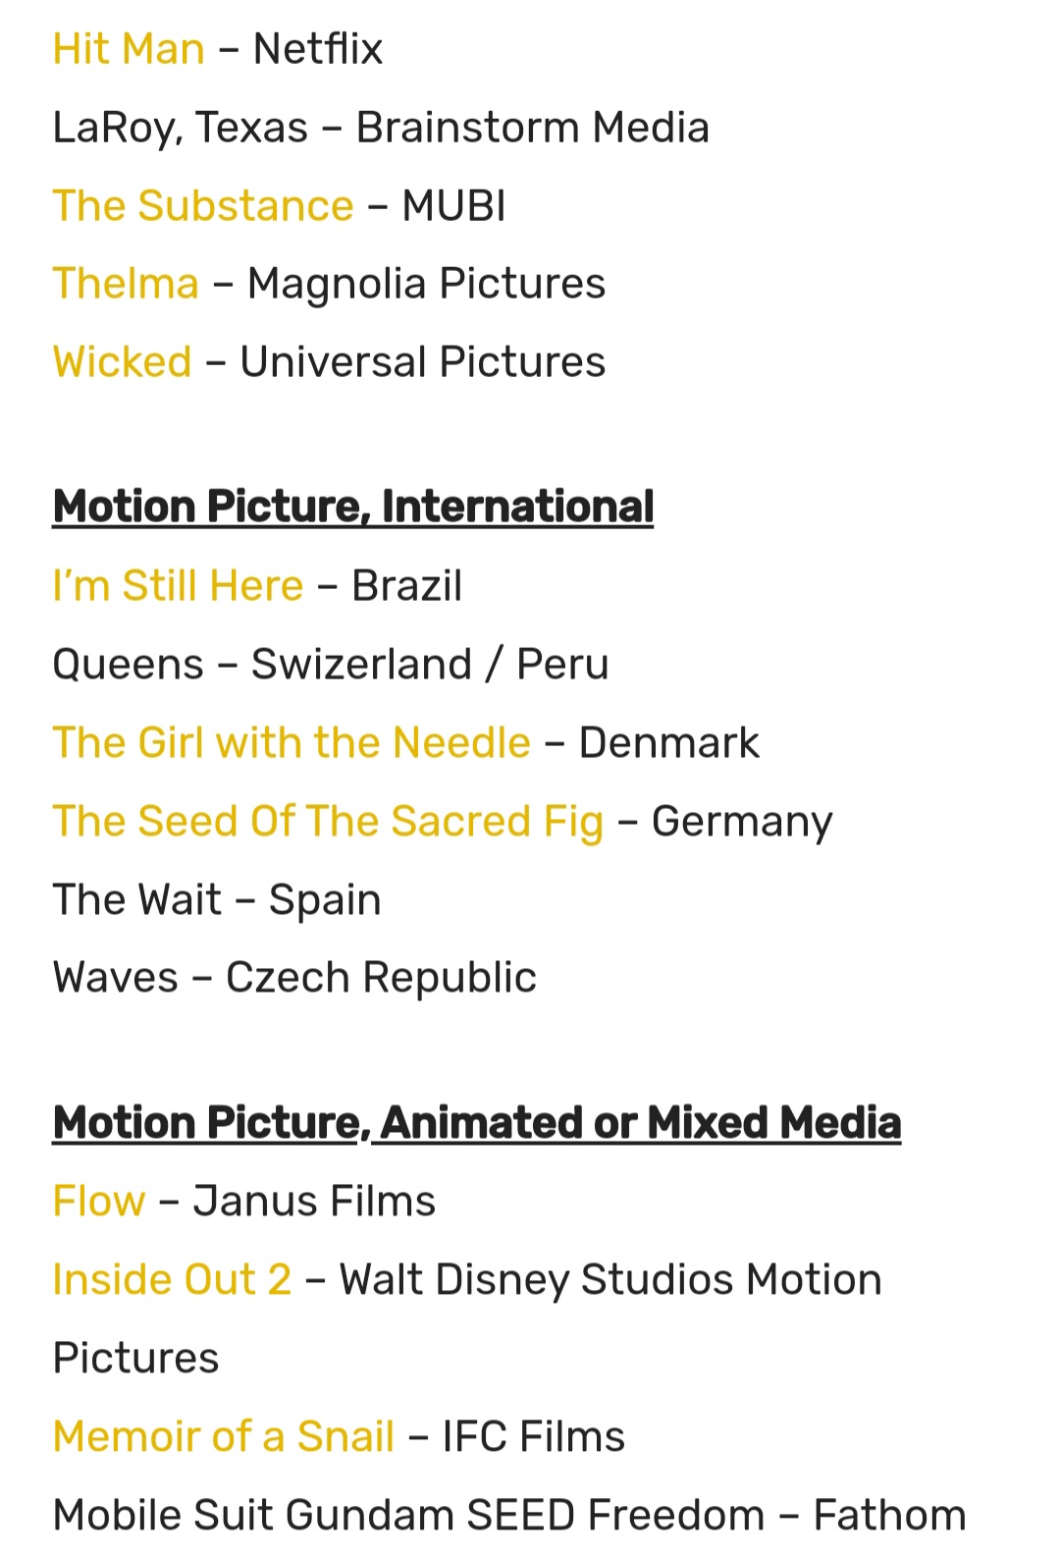Open the Memoir of a Snail link
The height and width of the screenshot is (1558, 1060).
(224, 1437)
